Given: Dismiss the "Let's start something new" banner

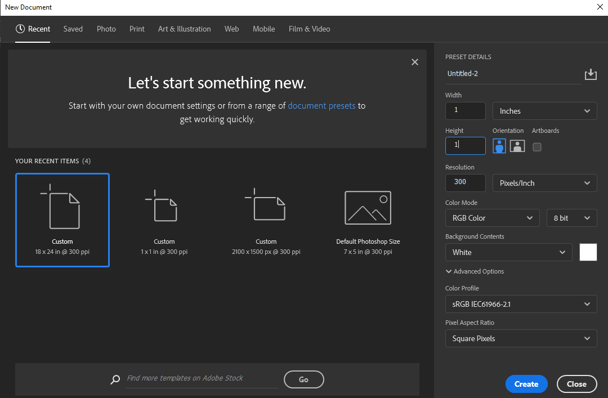Looking at the screenshot, I should pos(415,62).
